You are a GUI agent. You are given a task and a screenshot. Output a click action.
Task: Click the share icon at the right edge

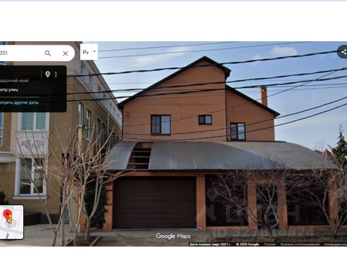click(x=343, y=52)
